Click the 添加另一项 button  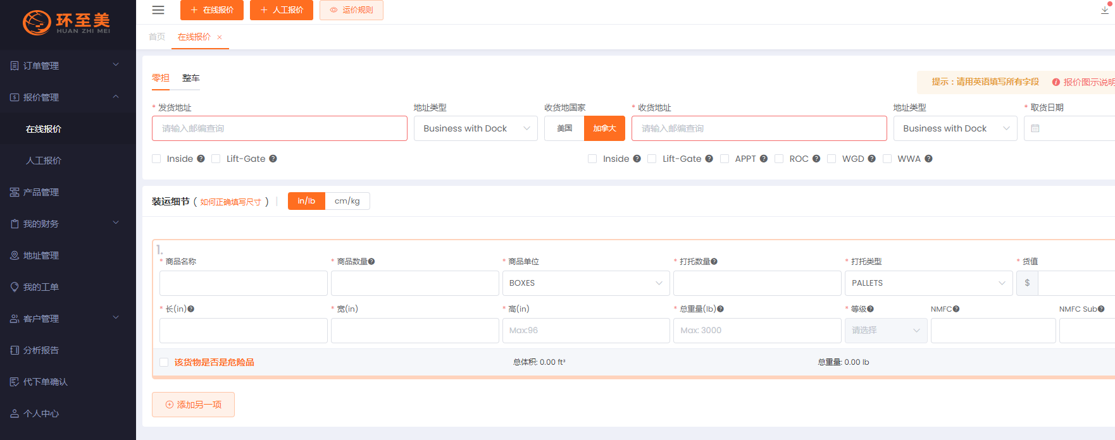193,405
